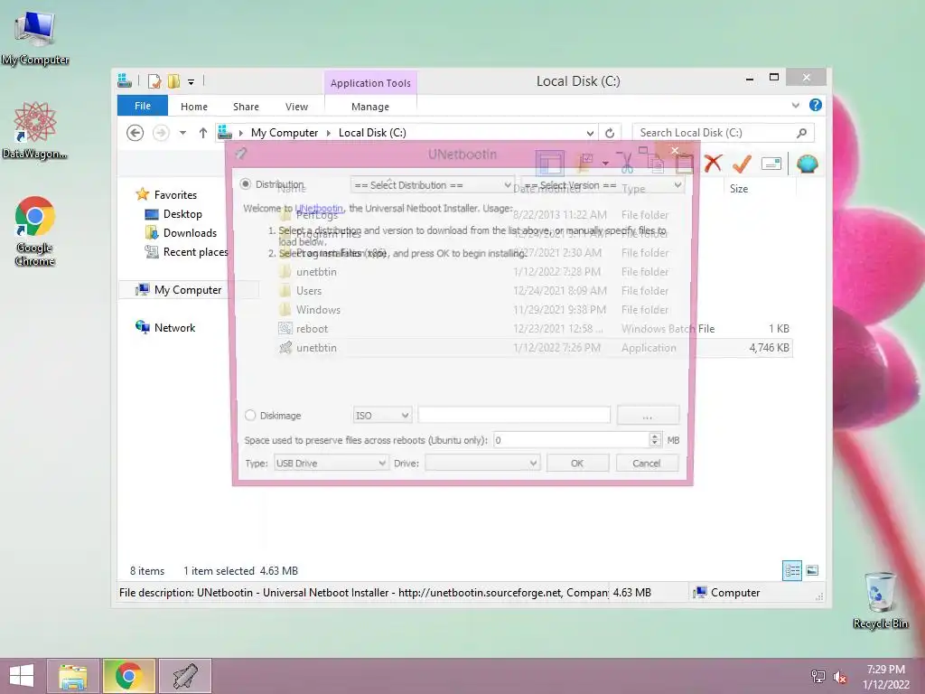Image resolution: width=925 pixels, height=694 pixels.
Task: Select the Distribution radio button in UNetbootin
Action: (x=246, y=184)
